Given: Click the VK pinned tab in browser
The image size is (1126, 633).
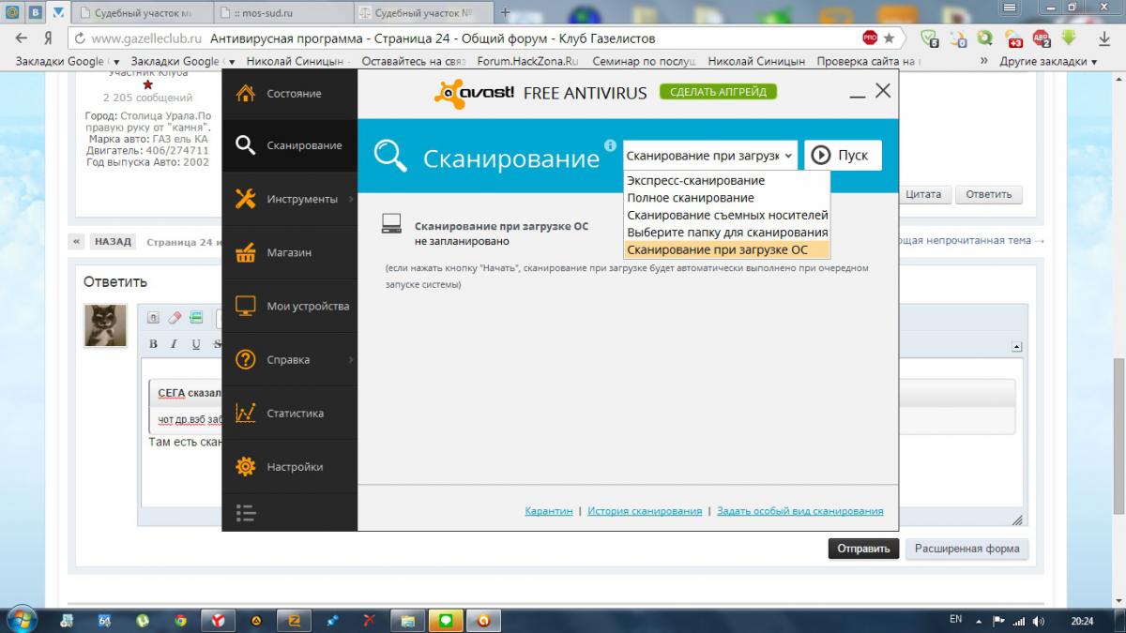Looking at the screenshot, I should click(x=36, y=13).
